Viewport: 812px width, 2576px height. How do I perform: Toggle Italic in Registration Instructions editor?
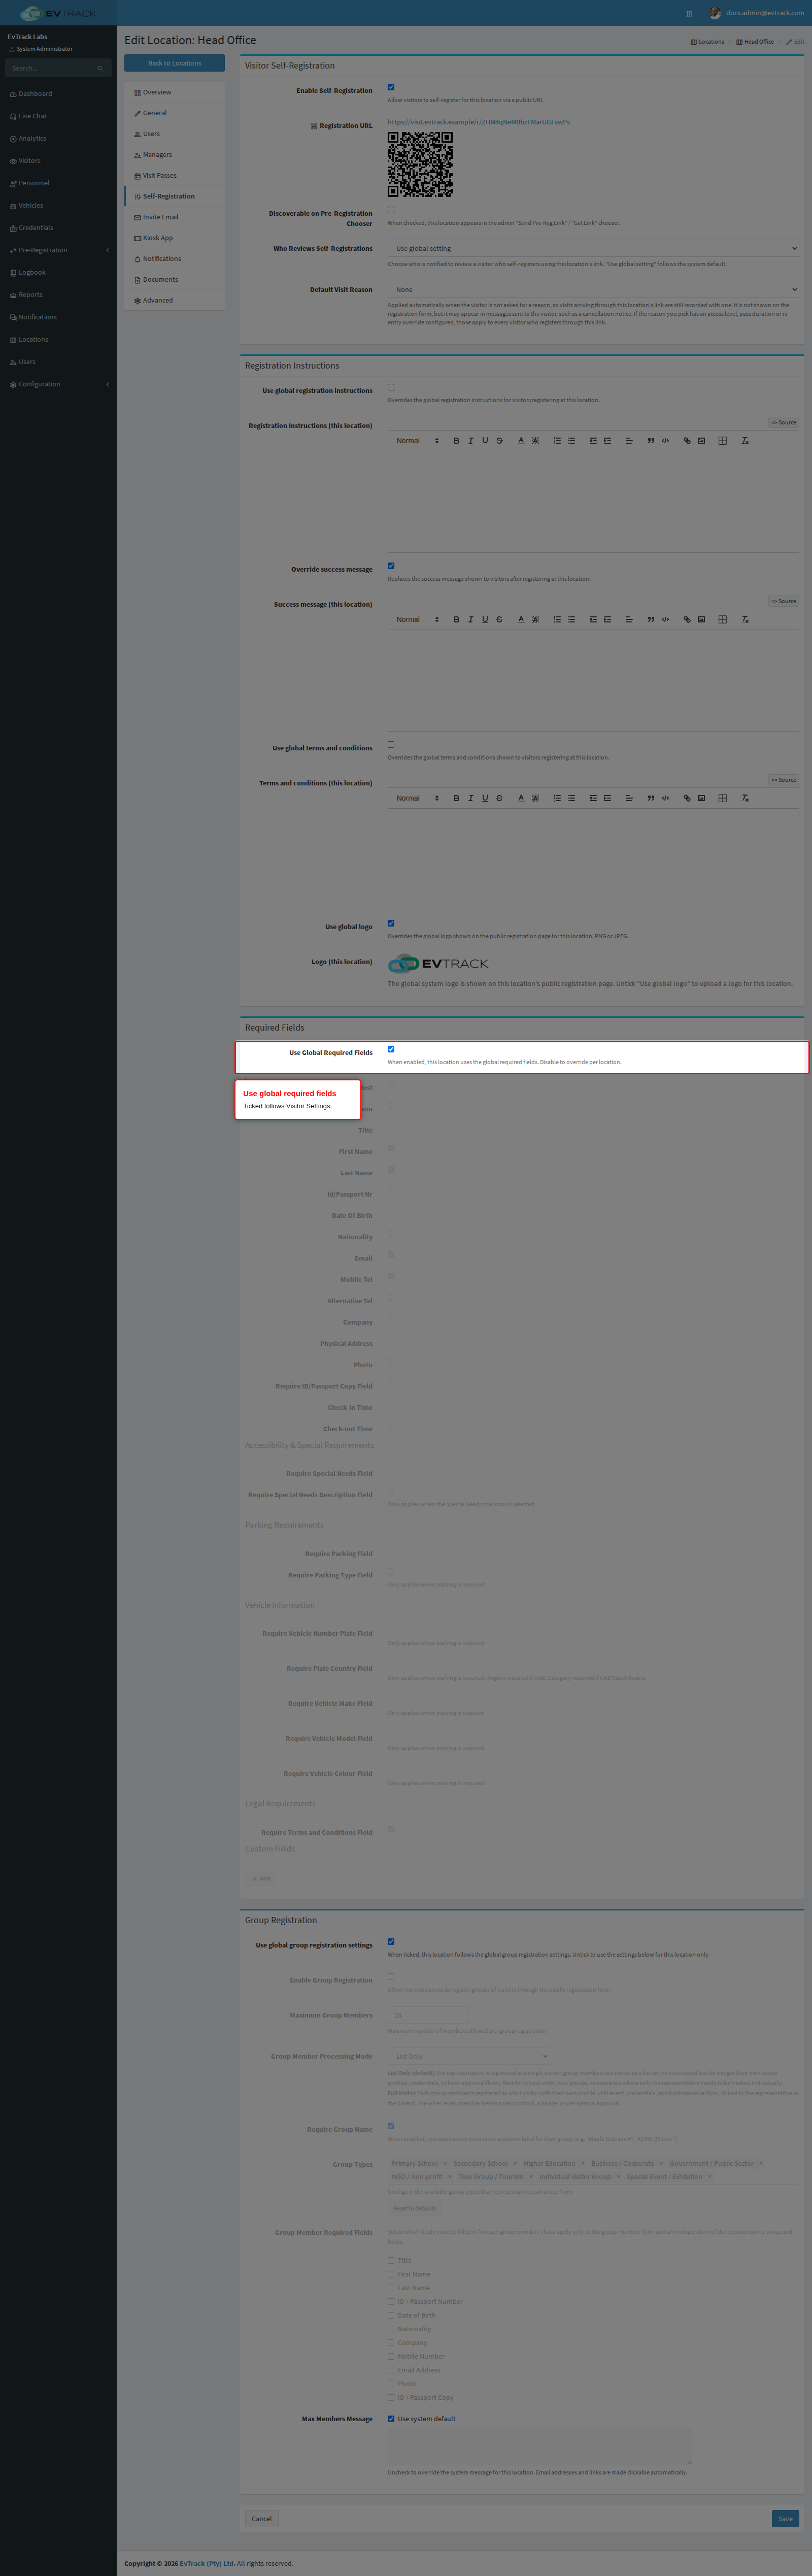[x=470, y=441]
